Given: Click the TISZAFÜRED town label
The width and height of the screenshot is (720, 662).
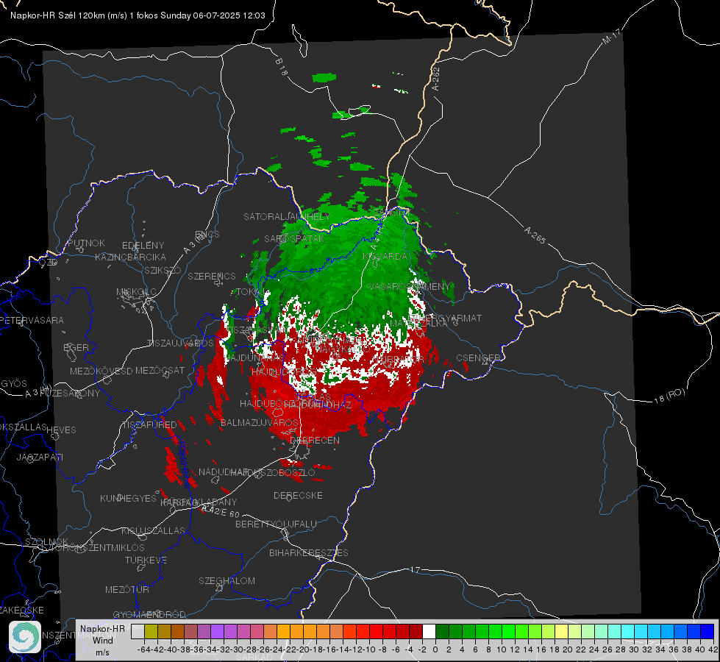Looking at the screenshot, I should point(149,425).
